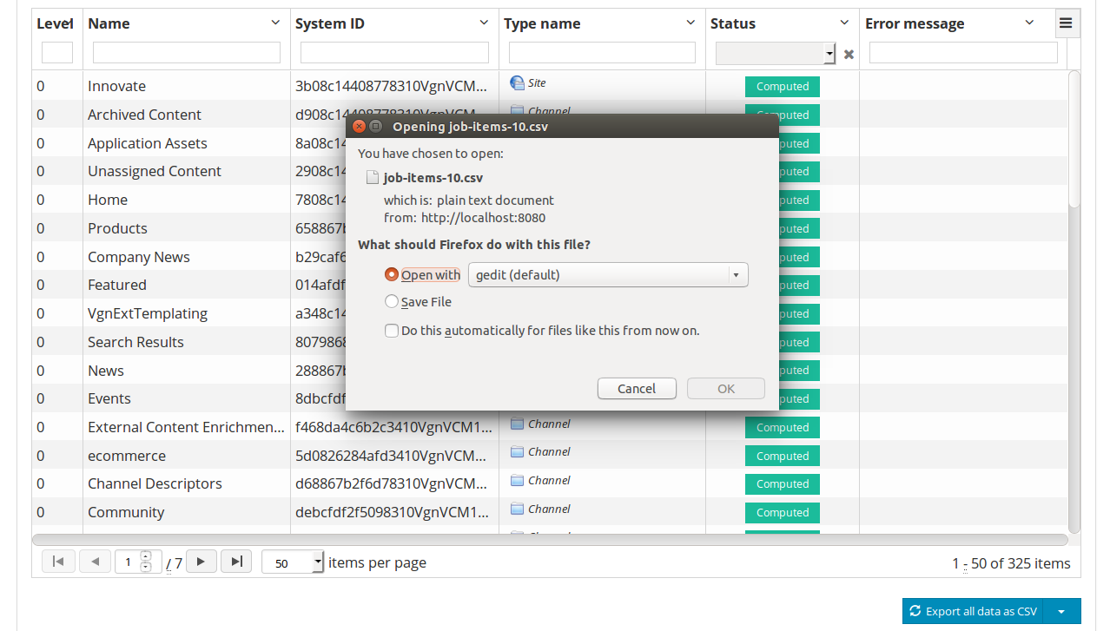Select the Unassigned Content row name

(155, 171)
